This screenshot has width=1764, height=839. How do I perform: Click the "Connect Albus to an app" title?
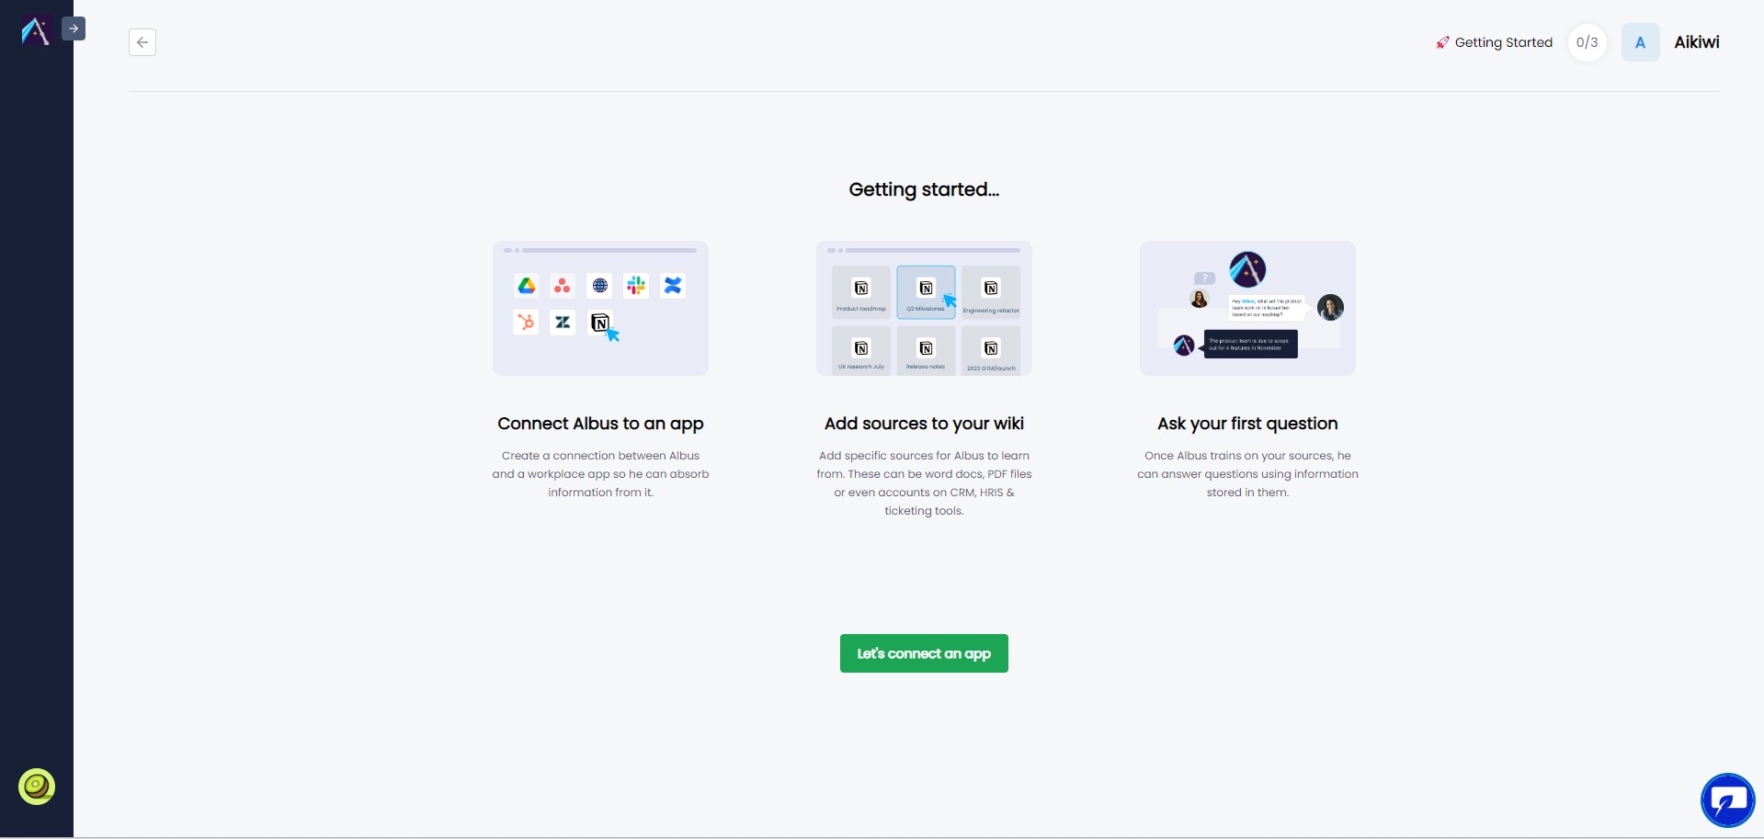(600, 424)
